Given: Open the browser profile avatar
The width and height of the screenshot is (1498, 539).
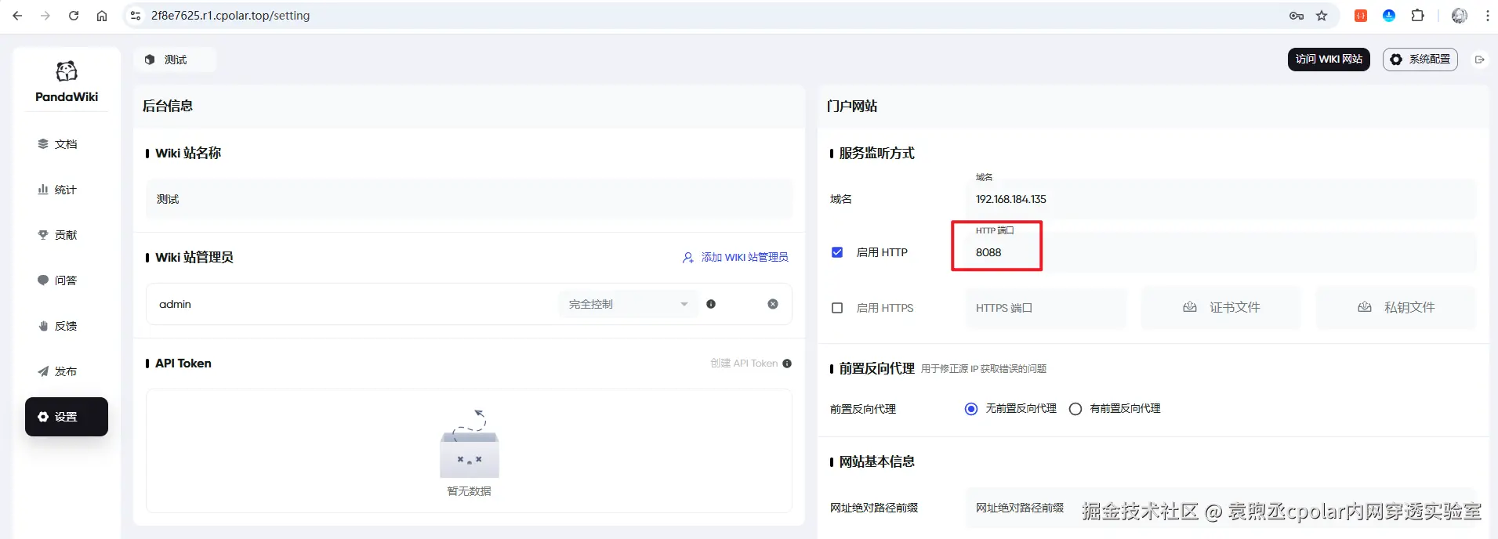Looking at the screenshot, I should click(1460, 16).
